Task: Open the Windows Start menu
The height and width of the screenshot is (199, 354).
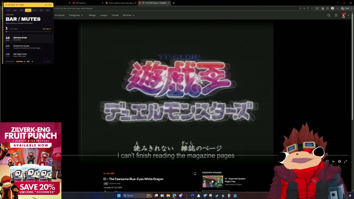Action: [x=119, y=196]
